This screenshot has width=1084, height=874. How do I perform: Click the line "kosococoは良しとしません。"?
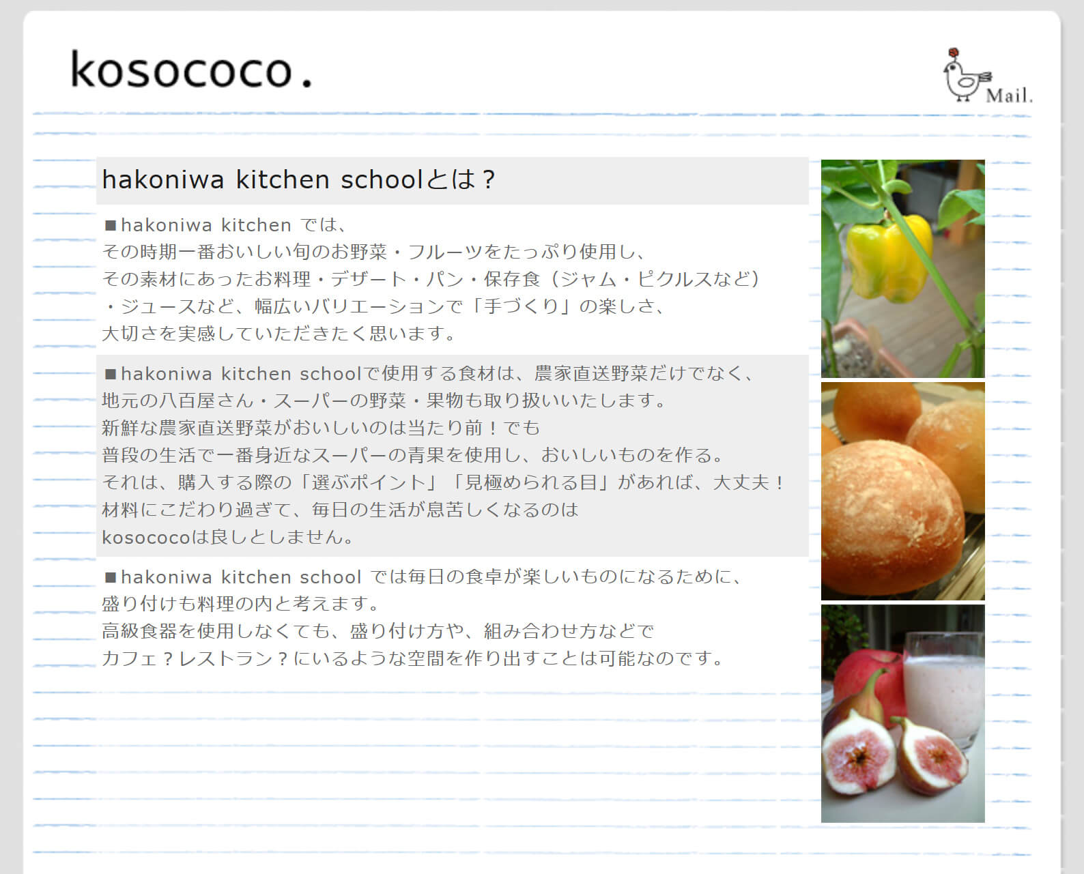point(229,537)
